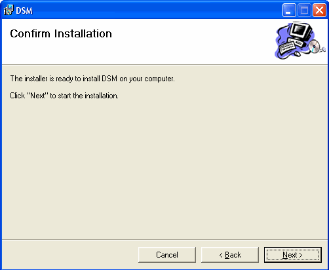The height and width of the screenshot is (270, 329).
Task: Click the word DSM in the message
Action: coord(109,79)
